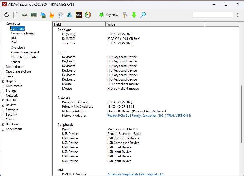Open the Sensor tree item
The image size is (244, 176).
point(16,62)
